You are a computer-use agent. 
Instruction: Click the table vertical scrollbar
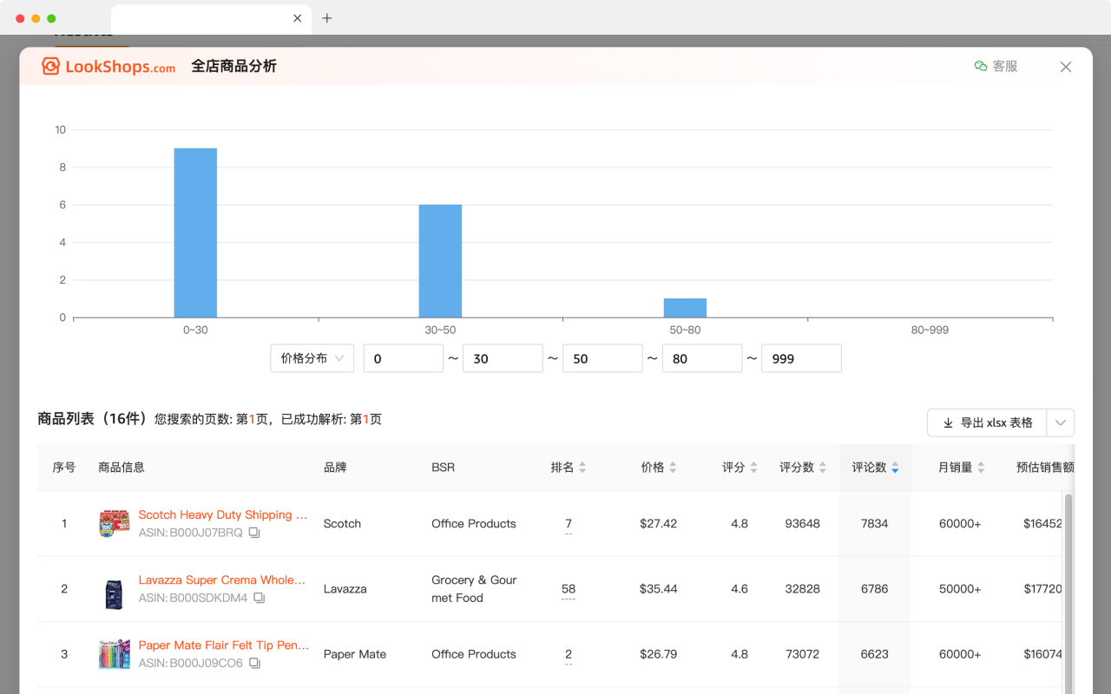pyautogui.click(x=1068, y=593)
